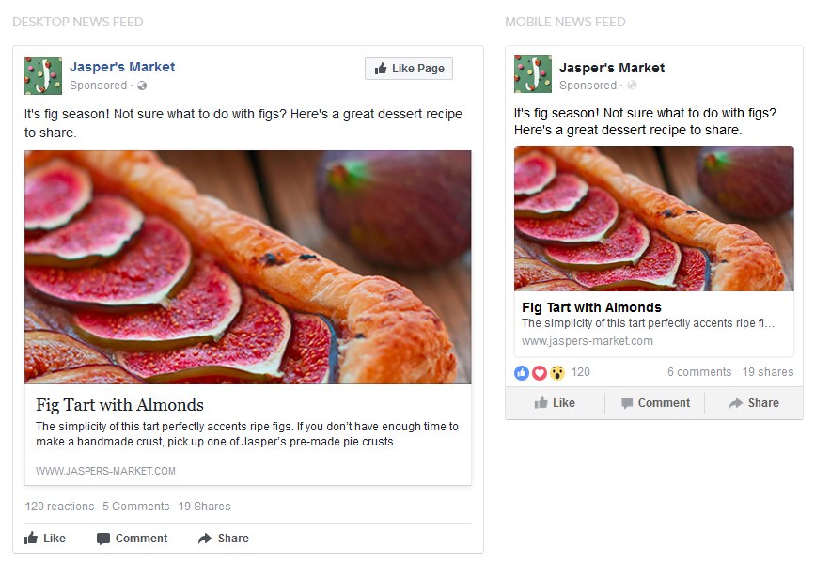Click Jasper's Market avatar in mobile feed
The image size is (815, 562).
533,74
